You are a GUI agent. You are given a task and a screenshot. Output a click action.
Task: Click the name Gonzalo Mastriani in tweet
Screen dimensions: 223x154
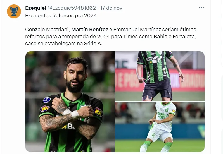coord(48,30)
